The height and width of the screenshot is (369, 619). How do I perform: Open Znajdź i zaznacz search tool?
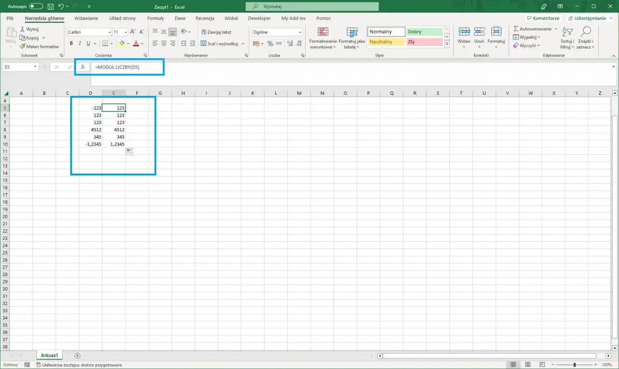click(x=586, y=38)
